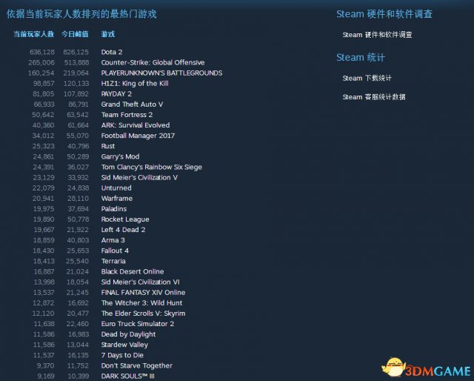Click The Witcher 3: Wild Hunt

click(141, 302)
